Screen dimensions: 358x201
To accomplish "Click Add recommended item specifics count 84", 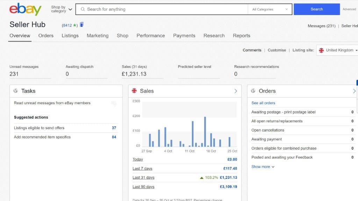I will click(114, 137).
